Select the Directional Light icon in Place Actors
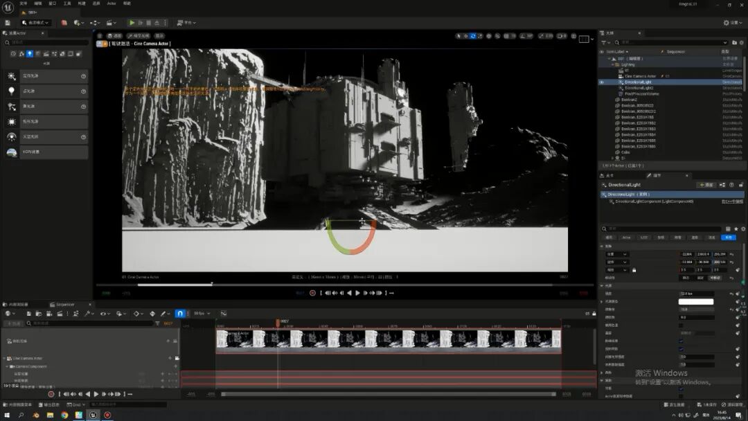The width and height of the screenshot is (748, 421). click(12, 76)
